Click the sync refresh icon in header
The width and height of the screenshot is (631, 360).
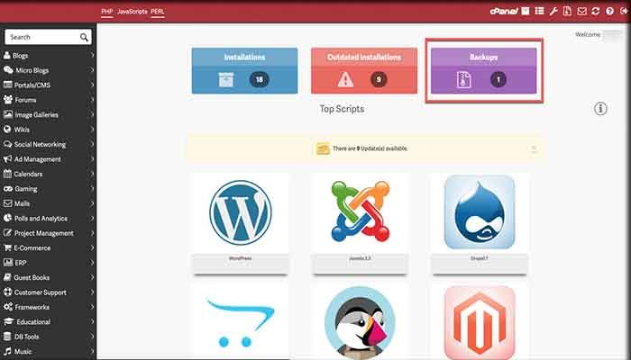coord(596,11)
